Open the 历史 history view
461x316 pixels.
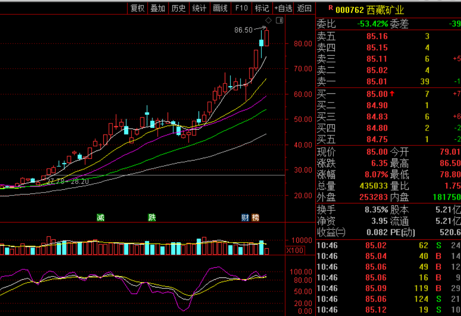pyautogui.click(x=179, y=8)
